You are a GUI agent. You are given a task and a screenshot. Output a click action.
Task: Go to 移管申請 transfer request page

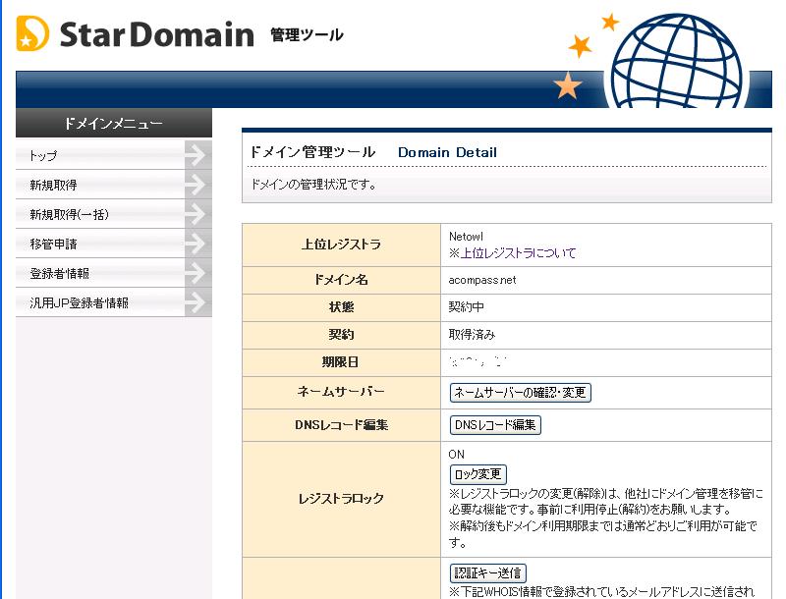54,245
